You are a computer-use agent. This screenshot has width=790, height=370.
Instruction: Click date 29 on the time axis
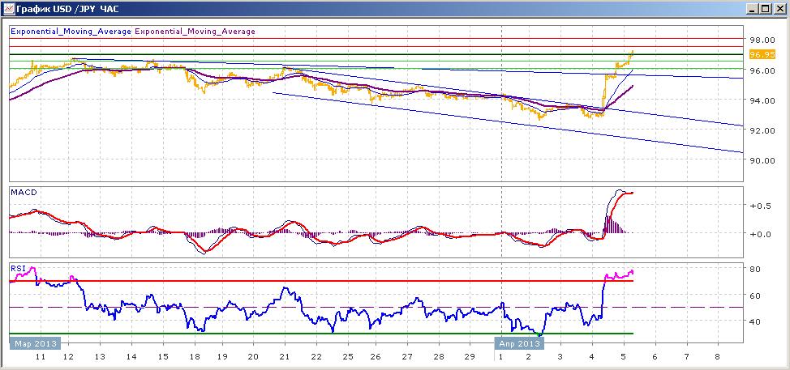coord(470,356)
